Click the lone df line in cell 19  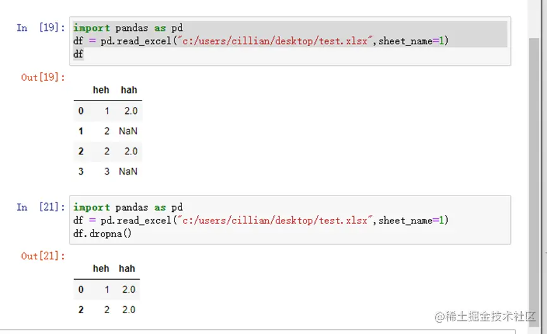coord(78,54)
